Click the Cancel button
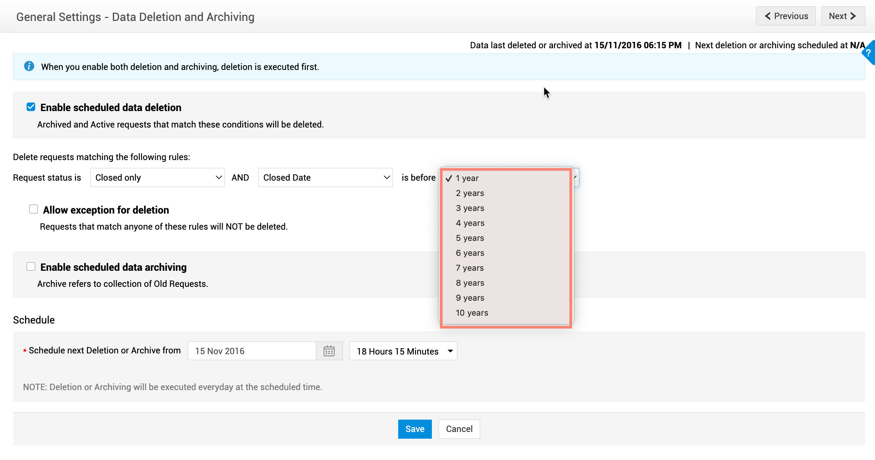 459,429
